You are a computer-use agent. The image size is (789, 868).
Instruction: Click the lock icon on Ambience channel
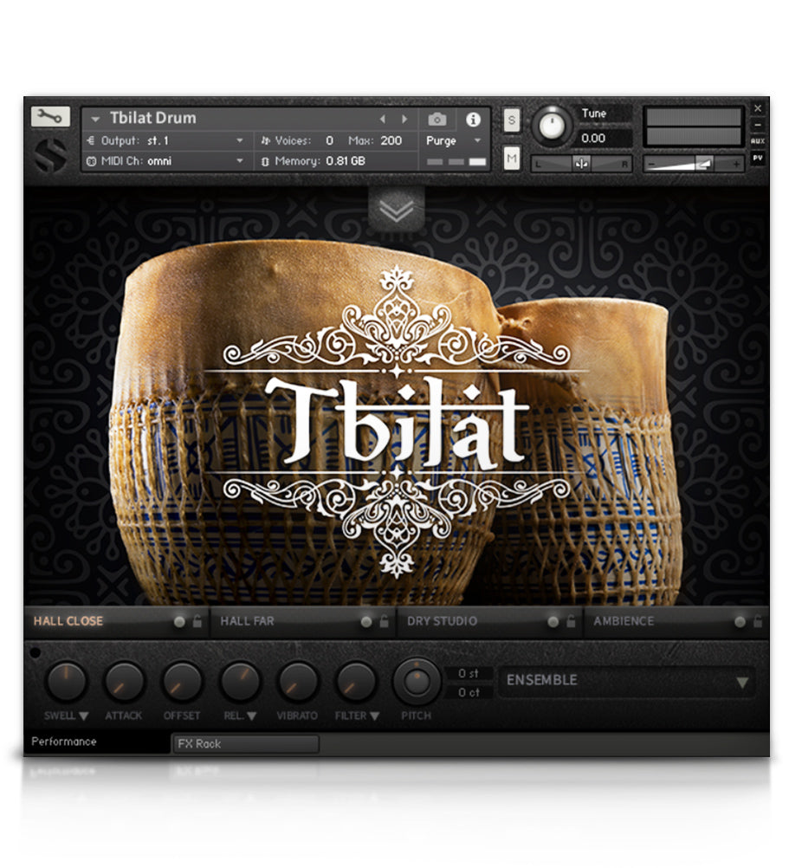(760, 621)
